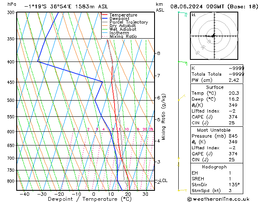The image size is (262, 202).
Task: Click the 700 hPa yellow wind barb
Action: point(178,162)
